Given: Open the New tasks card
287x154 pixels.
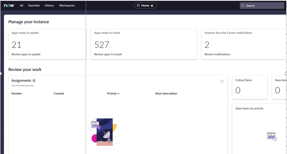Looking at the screenshot, I should click(279, 87).
